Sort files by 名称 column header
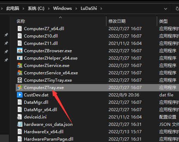Image resolution: width=179 pixels, height=142 pixels. 21,21
